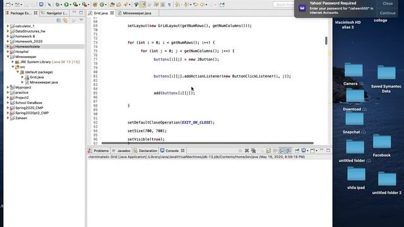Screen dimensions: 404x227
Task: Select the Zaheen project
Action: pyautogui.click(x=21, y=118)
